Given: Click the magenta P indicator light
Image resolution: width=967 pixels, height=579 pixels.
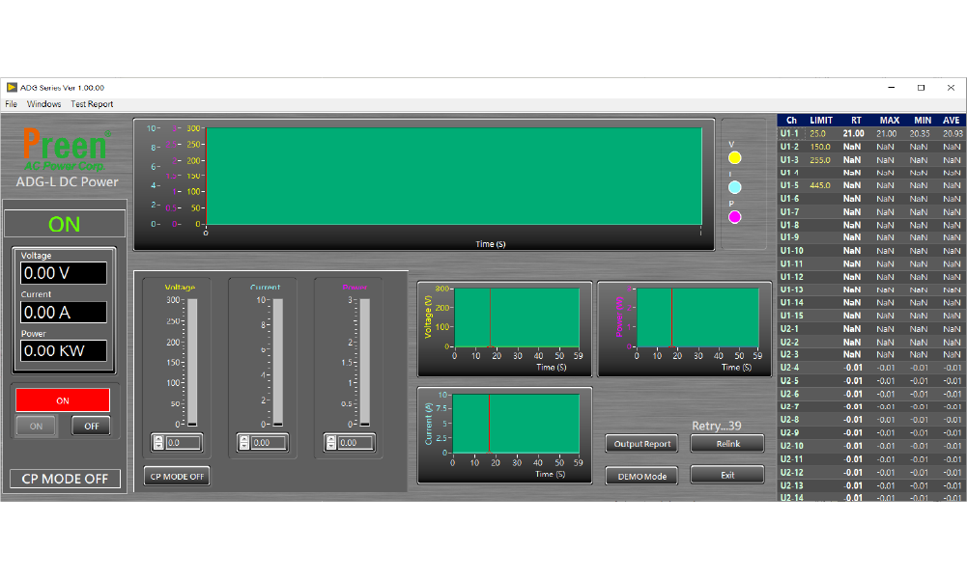Looking at the screenshot, I should [x=734, y=217].
